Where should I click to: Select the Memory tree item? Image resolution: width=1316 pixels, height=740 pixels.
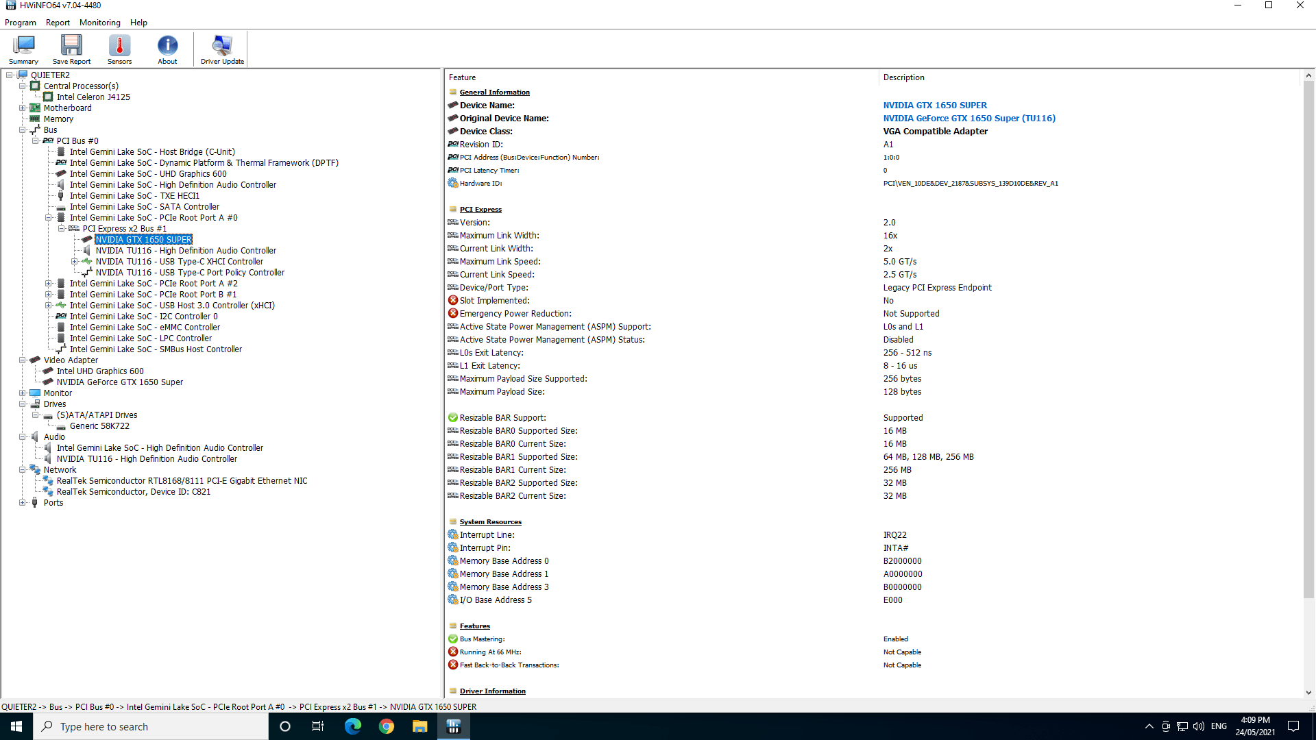58,119
